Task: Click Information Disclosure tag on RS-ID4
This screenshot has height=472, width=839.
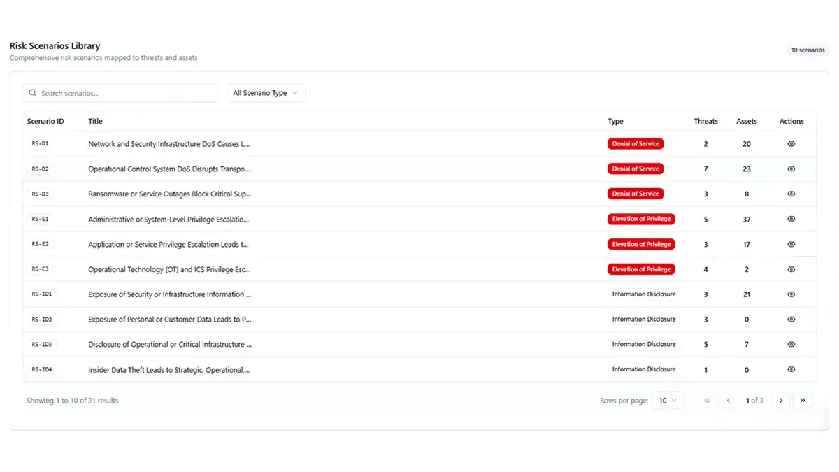Action: pyautogui.click(x=644, y=369)
